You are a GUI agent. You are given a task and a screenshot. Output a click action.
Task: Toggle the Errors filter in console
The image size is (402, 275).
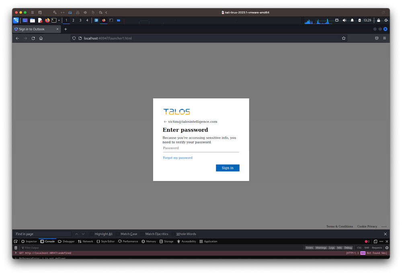click(309, 248)
